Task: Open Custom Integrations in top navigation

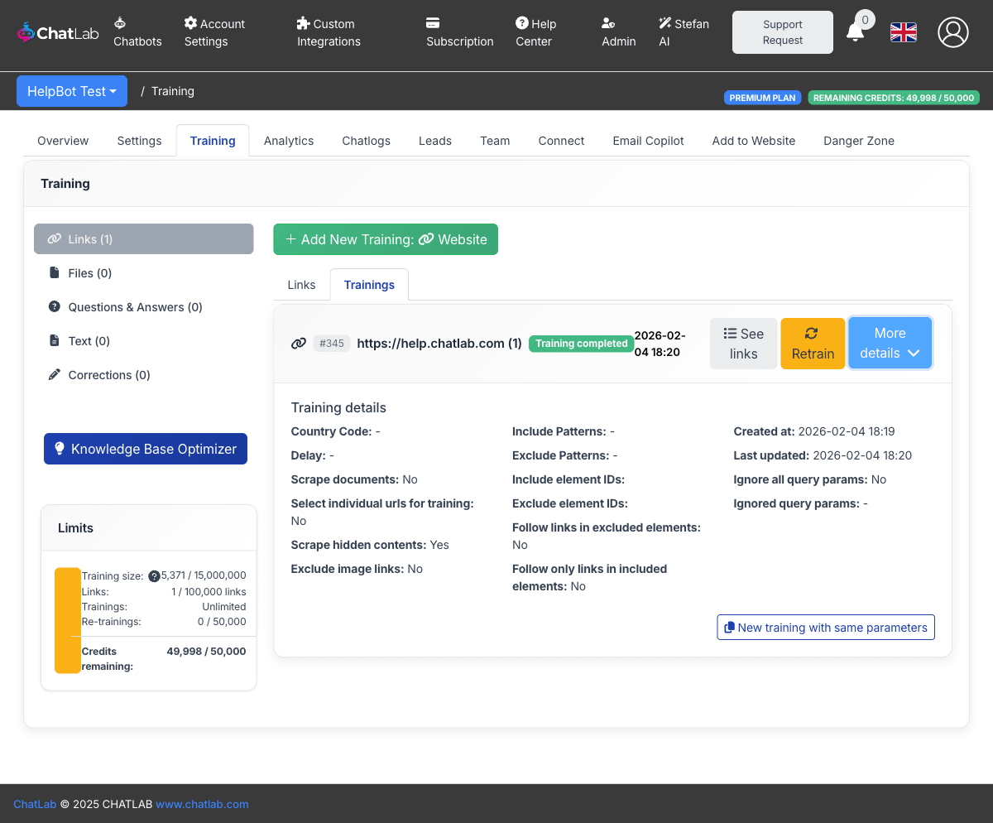Action: (329, 32)
